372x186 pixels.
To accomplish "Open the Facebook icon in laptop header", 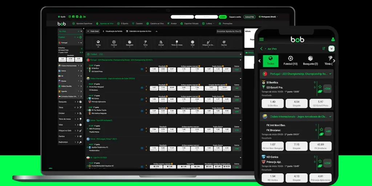I will click(x=73, y=17).
